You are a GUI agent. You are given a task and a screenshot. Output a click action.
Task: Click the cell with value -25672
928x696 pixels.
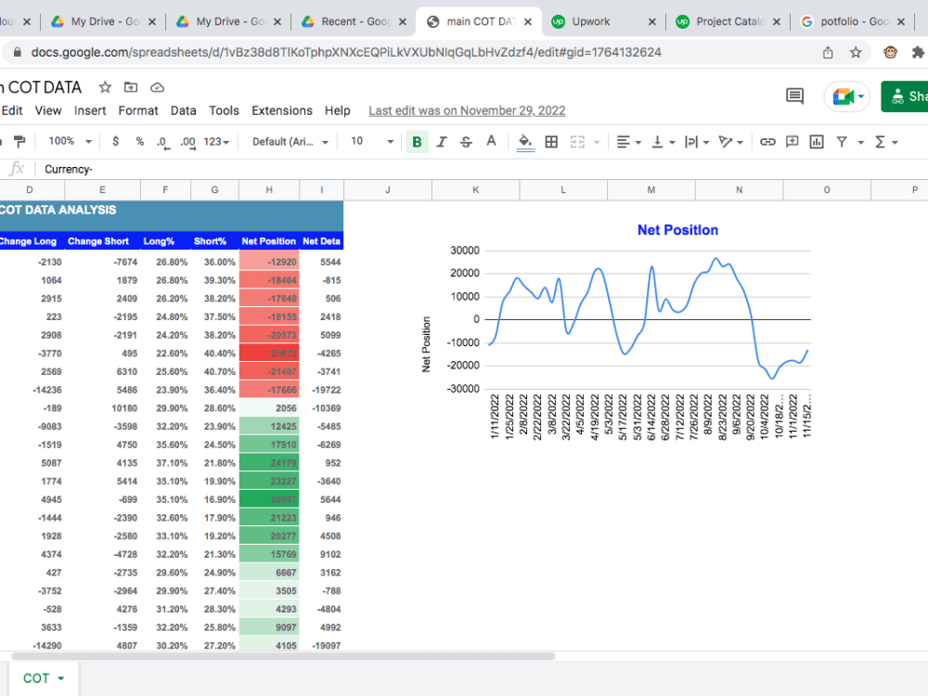269,354
